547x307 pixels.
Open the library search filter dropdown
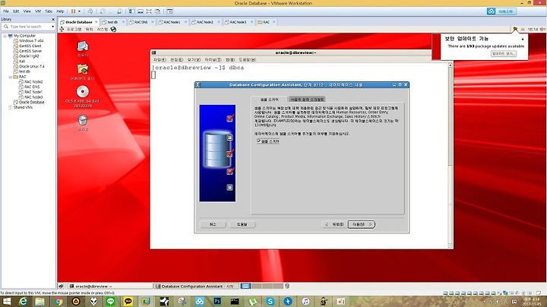pos(52,27)
